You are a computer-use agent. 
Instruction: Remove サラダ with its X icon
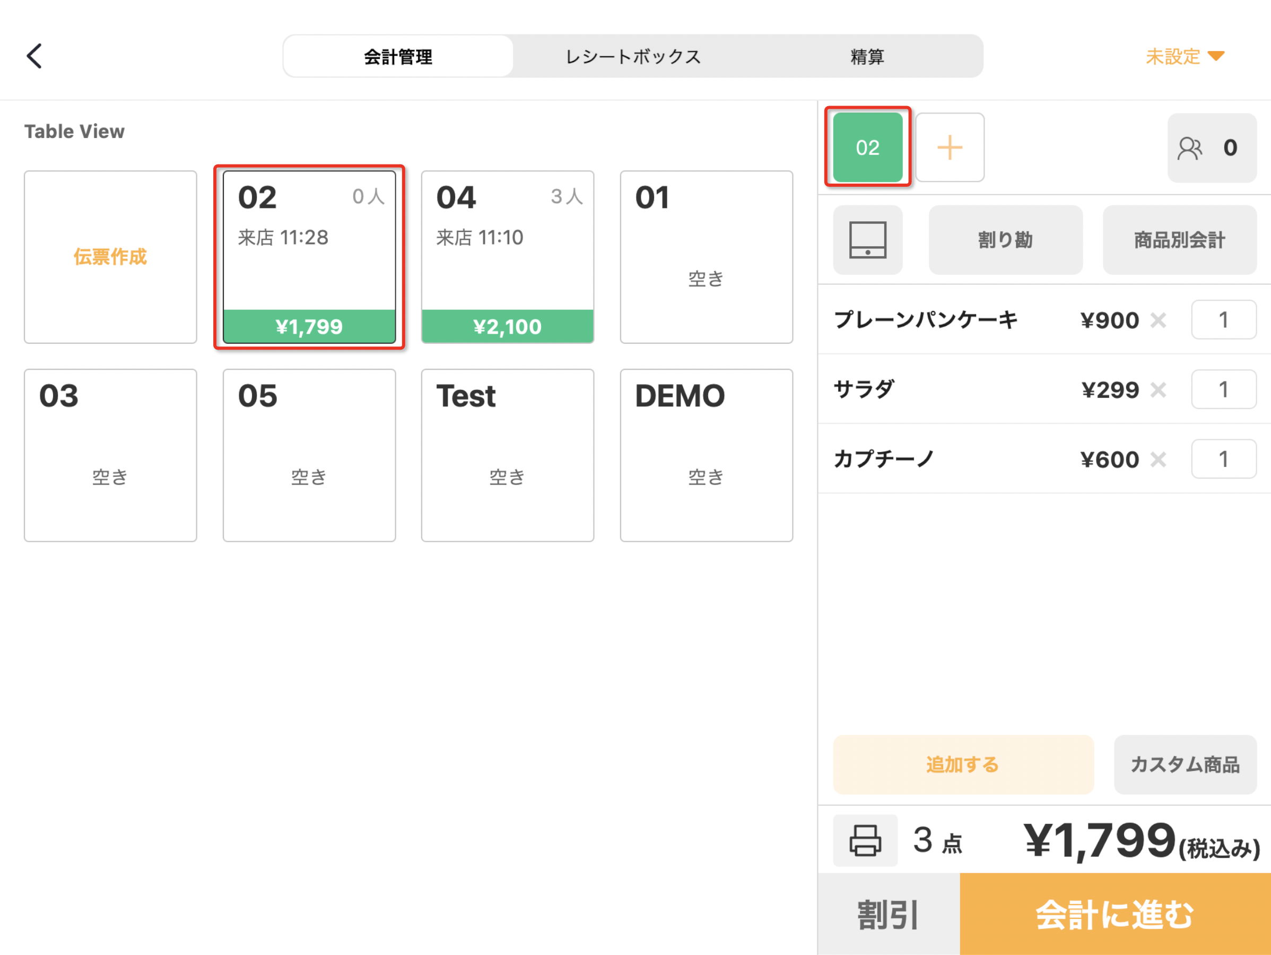click(1158, 390)
